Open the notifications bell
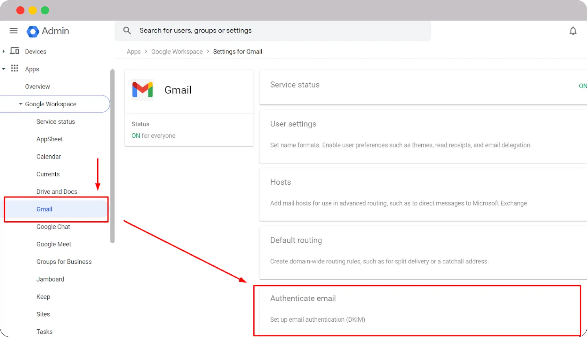Viewport: 587px width, 337px height. [x=573, y=31]
